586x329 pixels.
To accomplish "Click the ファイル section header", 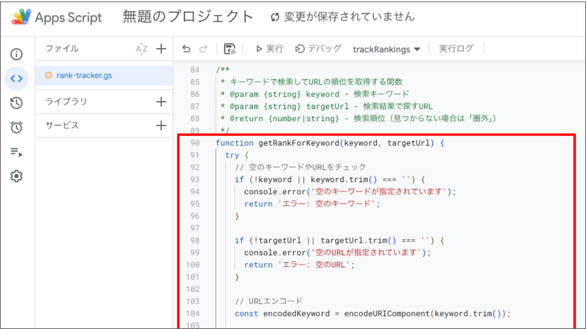I will click(62, 49).
